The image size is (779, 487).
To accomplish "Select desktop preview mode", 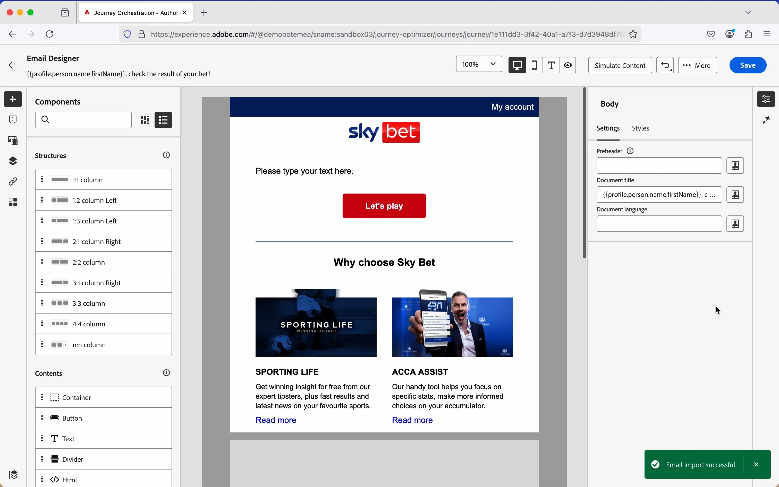I will tap(517, 65).
